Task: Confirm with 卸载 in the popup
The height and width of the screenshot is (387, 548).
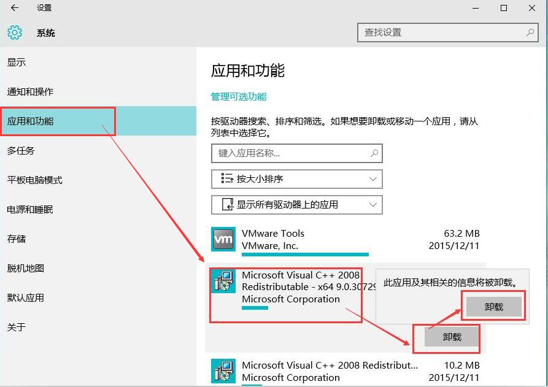Action: point(493,307)
